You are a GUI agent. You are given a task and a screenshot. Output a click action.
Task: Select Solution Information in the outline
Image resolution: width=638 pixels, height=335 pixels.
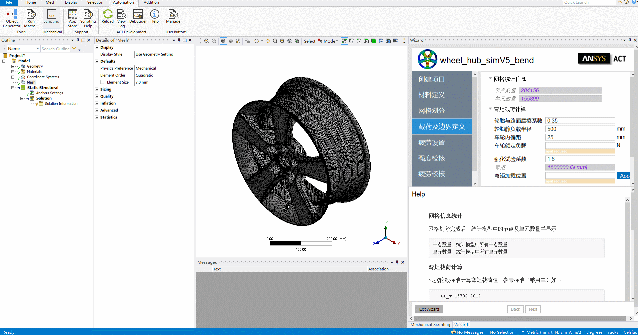coord(61,104)
